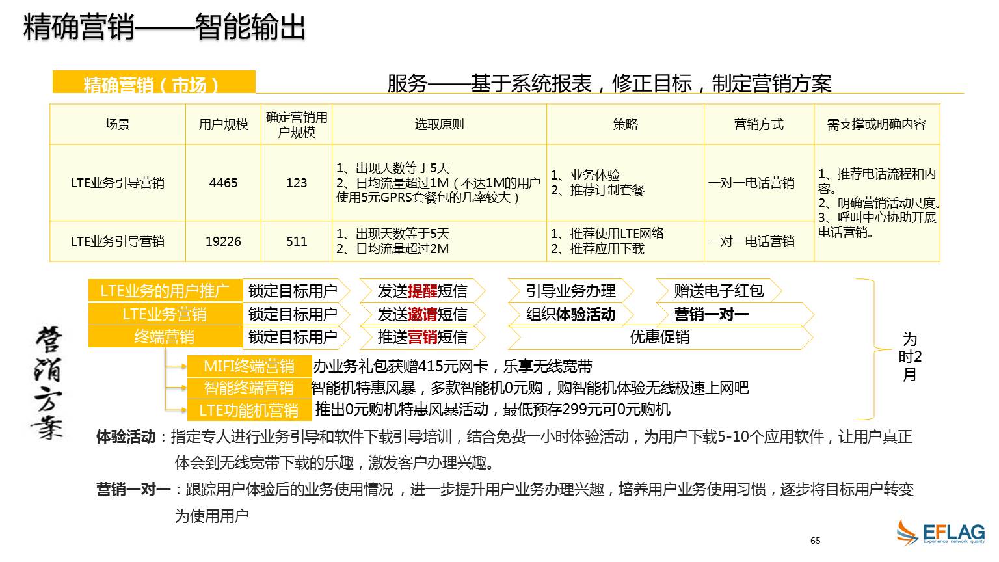Viewport: 999px width, 562px height.
Task: Select LTE业务引导营销 cell in the 19226 row
Action: [118, 241]
